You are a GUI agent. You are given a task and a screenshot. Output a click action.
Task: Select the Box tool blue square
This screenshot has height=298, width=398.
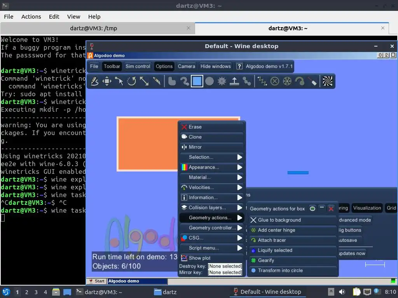click(x=197, y=81)
